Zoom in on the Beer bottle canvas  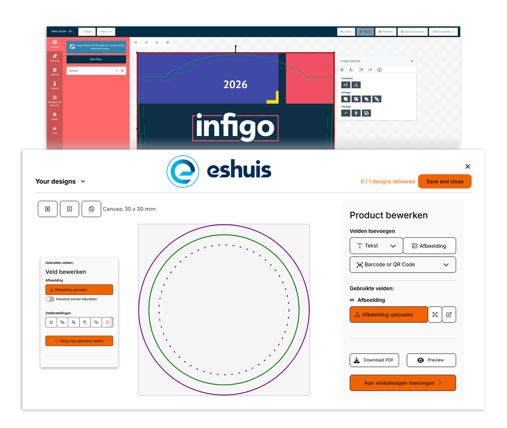(x=136, y=42)
